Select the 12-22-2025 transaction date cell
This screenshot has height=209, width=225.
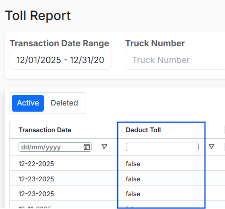[36, 164]
